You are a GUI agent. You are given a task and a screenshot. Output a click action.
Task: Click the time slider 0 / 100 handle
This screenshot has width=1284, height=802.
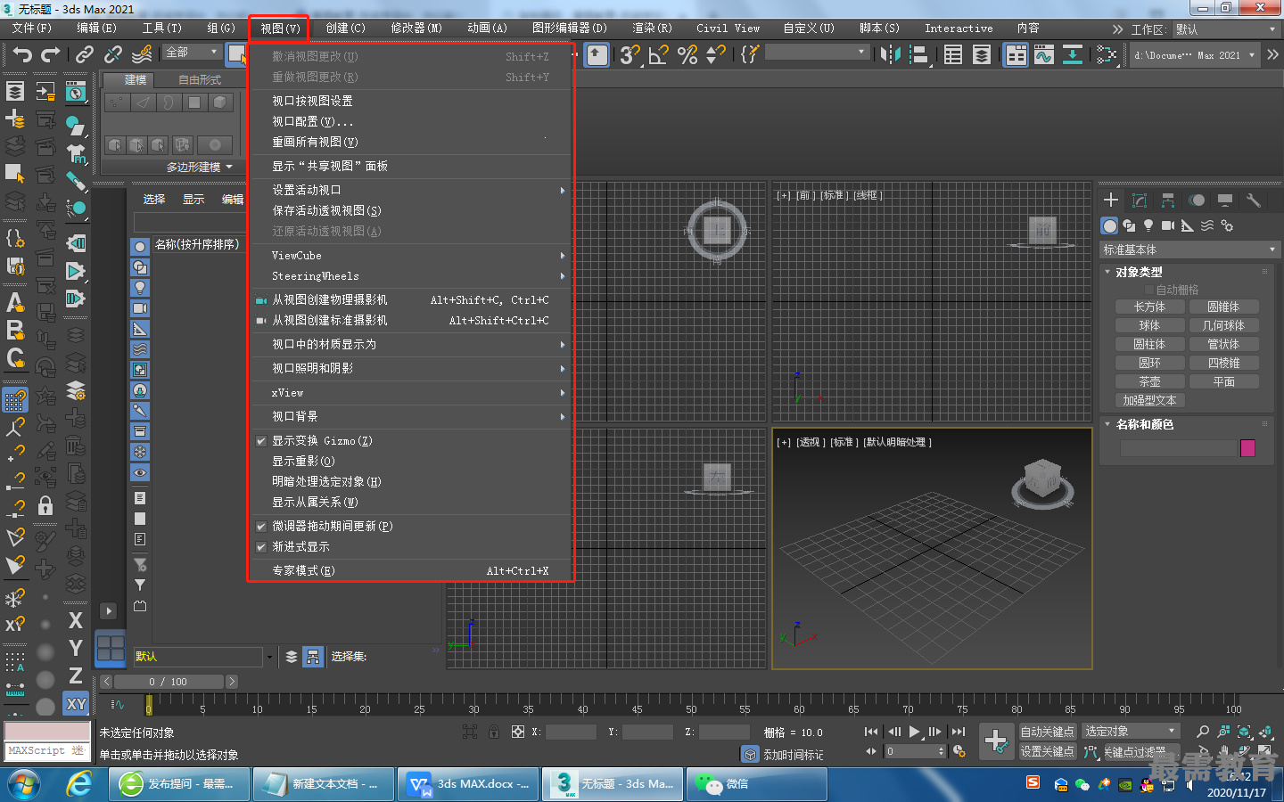click(x=169, y=682)
